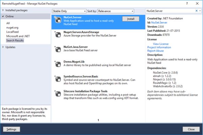This screenshot has width=203, height=135.
Task: Click the Version 2.8.6 detail line
Action: pos(156,27)
